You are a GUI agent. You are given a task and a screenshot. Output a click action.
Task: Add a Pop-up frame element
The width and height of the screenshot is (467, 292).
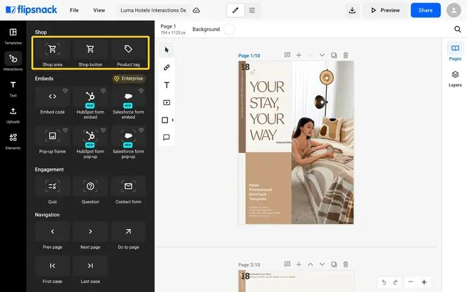point(53,141)
